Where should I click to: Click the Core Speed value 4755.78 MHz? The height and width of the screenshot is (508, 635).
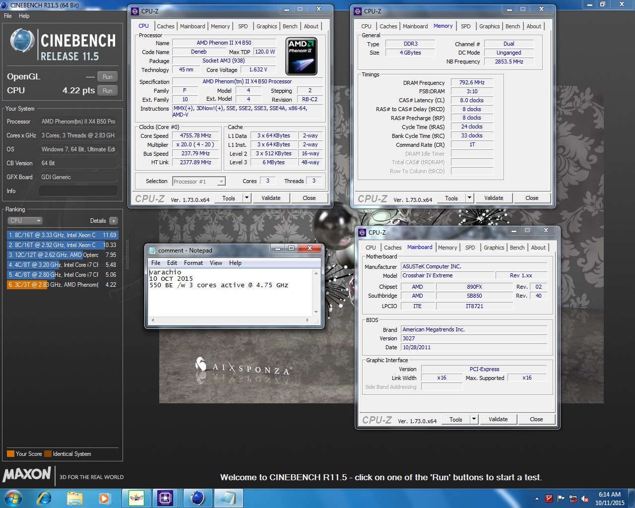(x=195, y=136)
